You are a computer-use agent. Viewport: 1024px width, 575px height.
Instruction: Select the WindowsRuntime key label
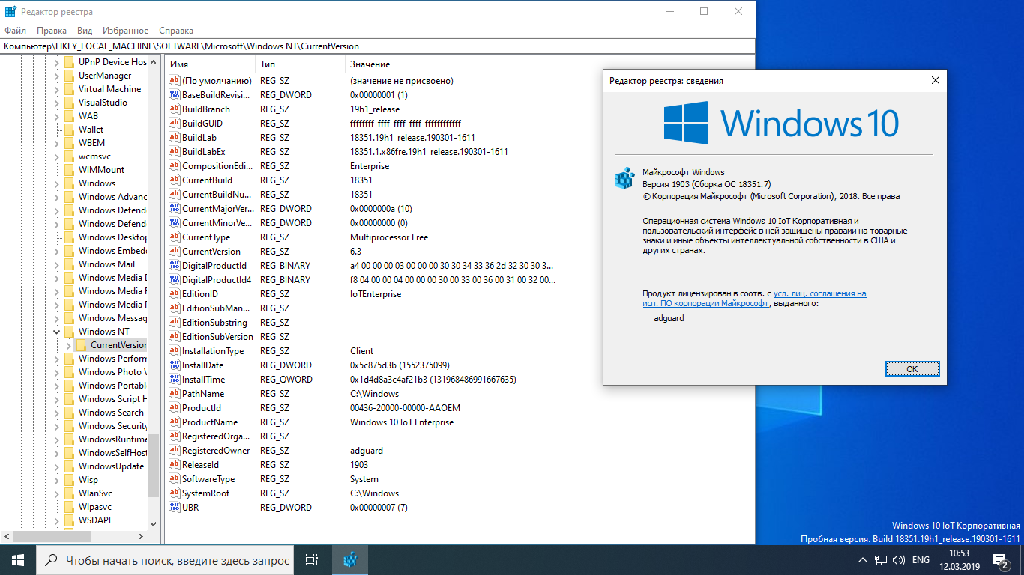[112, 439]
